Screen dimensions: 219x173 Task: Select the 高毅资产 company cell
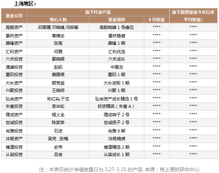(14, 27)
